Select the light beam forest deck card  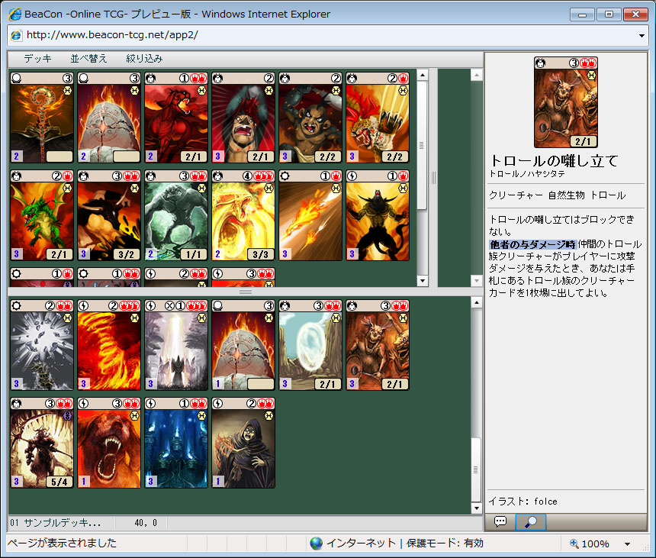(176, 345)
